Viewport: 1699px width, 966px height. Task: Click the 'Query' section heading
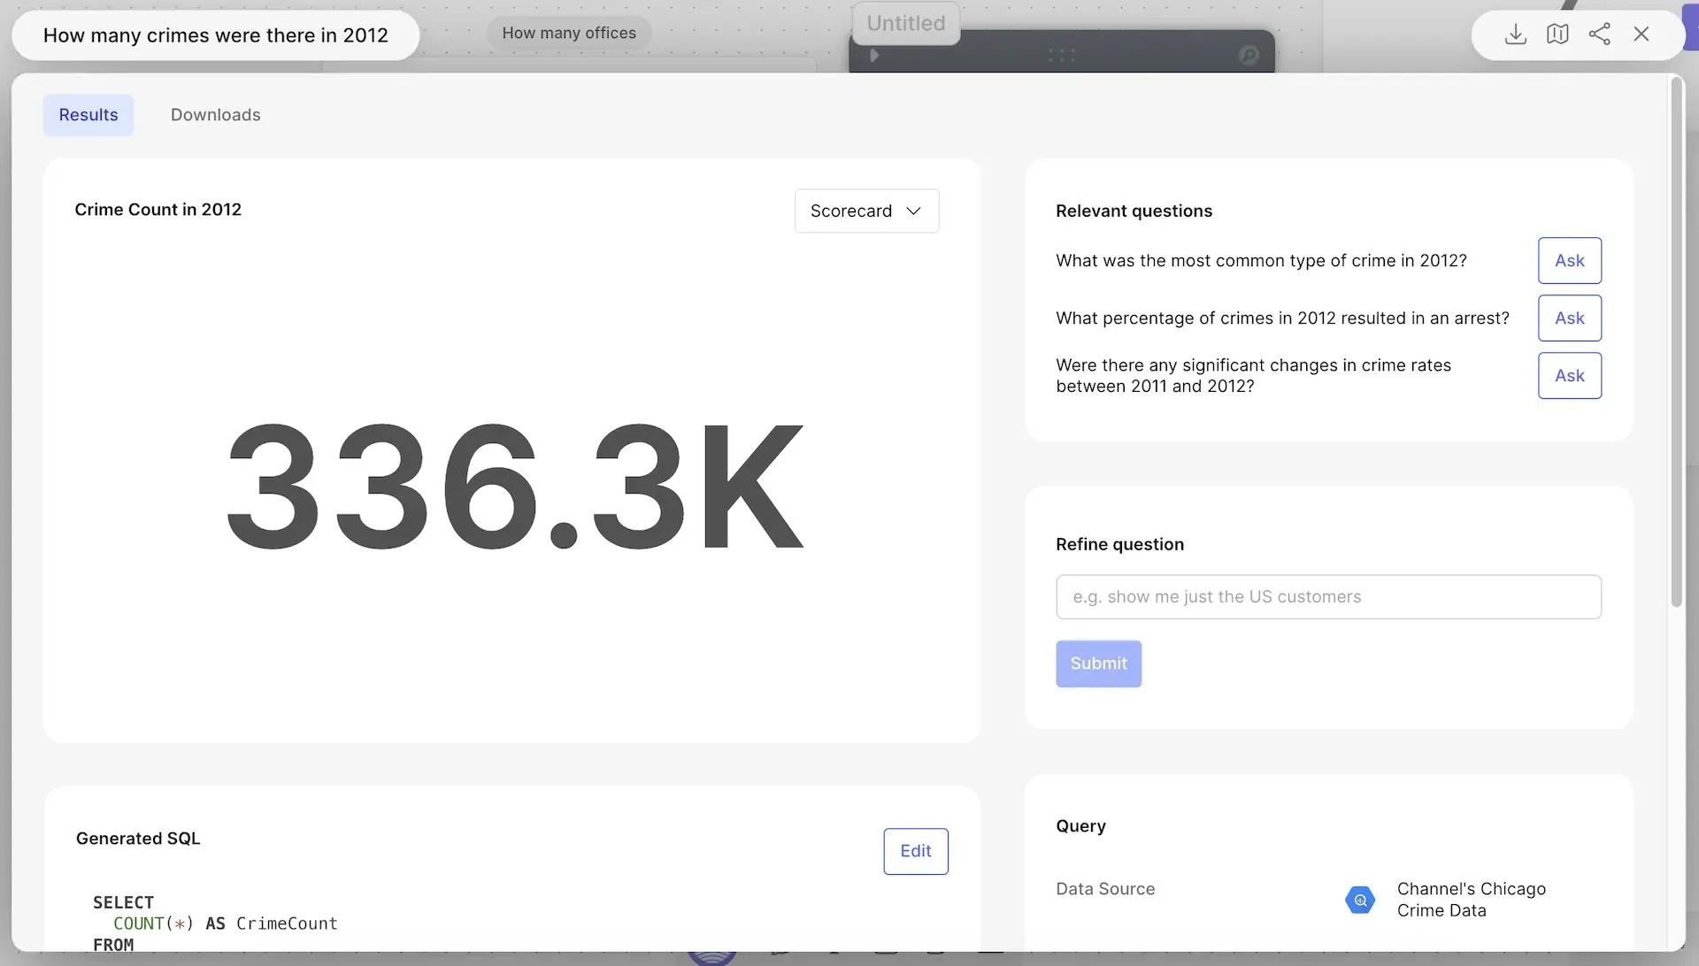point(1080,826)
